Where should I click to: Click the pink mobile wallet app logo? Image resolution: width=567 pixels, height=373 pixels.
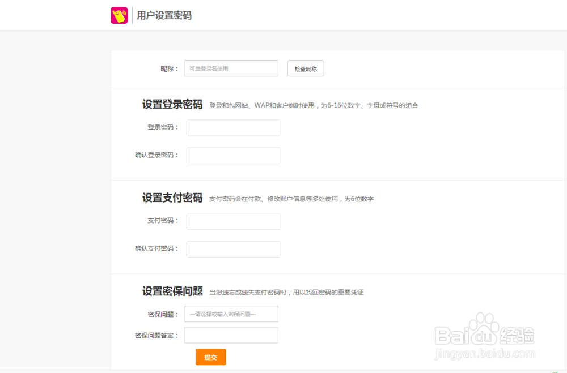[120, 15]
